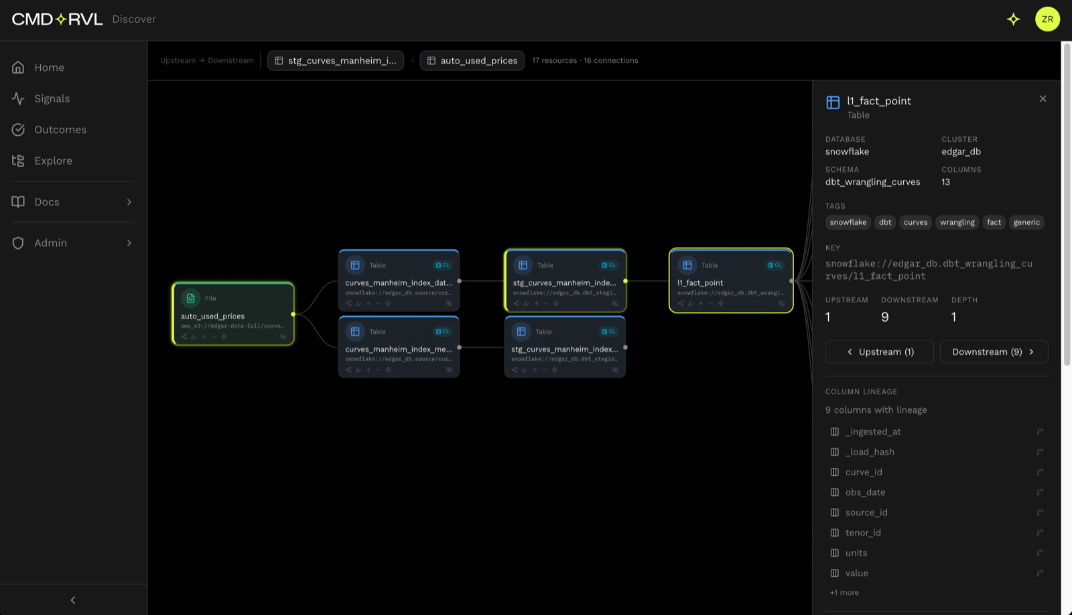Expand the Admin sidebar section chevron
1072x615 pixels.
click(x=129, y=243)
